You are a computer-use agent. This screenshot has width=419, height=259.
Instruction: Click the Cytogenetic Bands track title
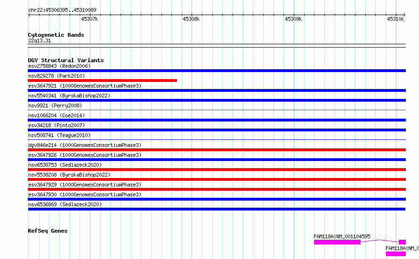pos(56,35)
